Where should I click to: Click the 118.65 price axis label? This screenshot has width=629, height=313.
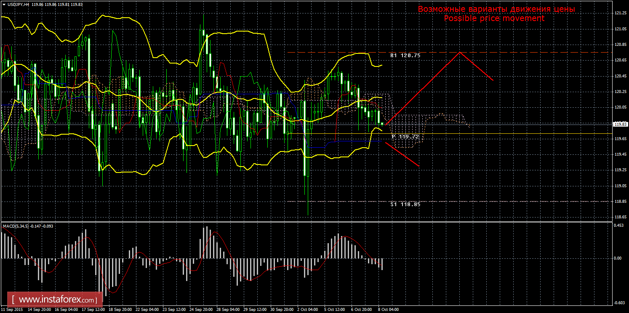click(x=620, y=217)
